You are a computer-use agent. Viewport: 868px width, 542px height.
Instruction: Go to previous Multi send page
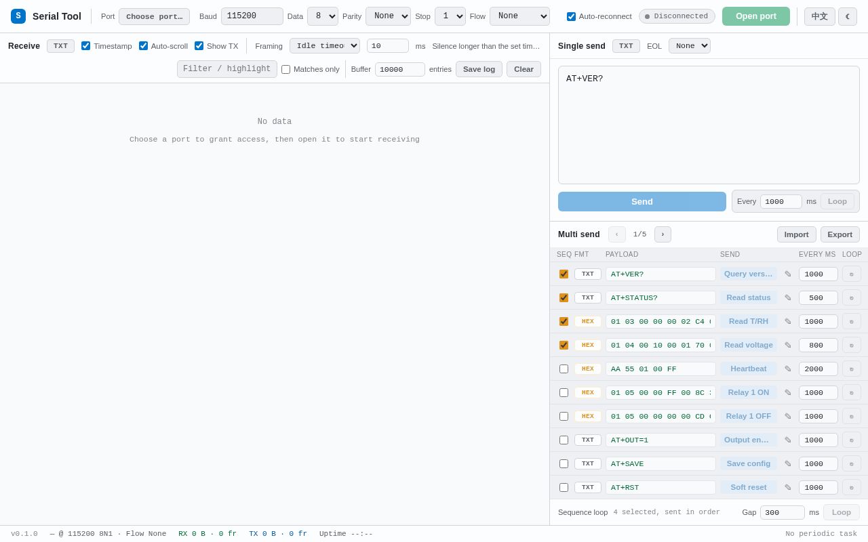(x=617, y=234)
